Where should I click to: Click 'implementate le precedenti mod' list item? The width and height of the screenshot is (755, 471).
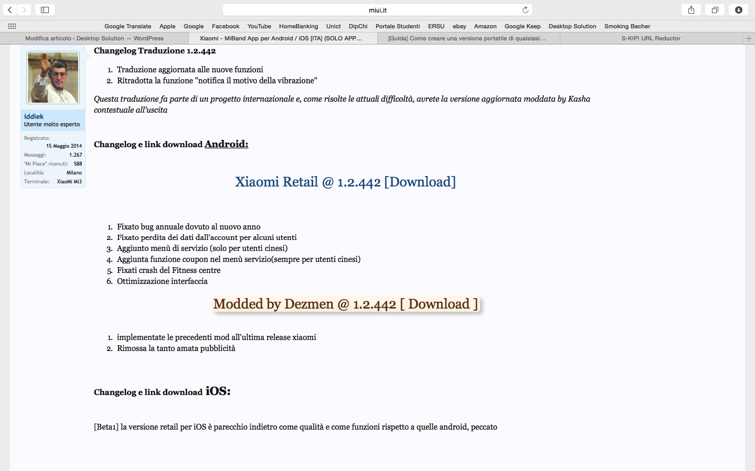pyautogui.click(x=217, y=337)
